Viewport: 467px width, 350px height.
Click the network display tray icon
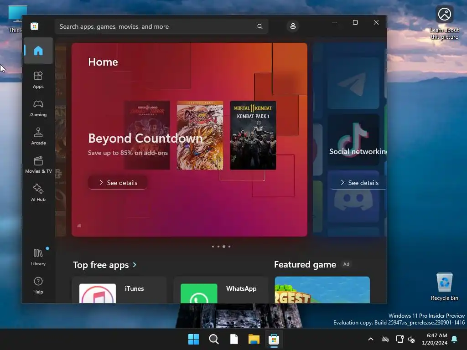point(400,339)
